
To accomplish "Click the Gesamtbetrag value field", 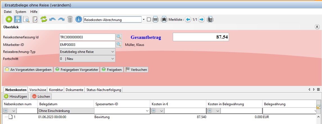I will [201, 37].
